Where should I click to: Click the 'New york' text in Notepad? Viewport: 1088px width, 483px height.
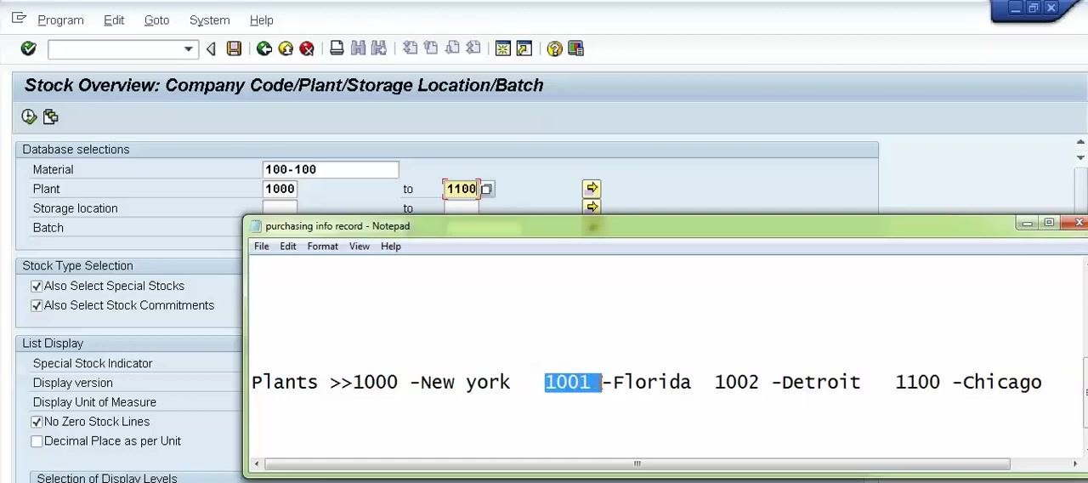click(x=465, y=382)
